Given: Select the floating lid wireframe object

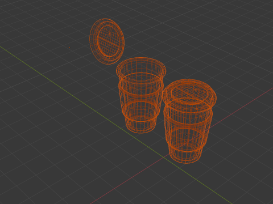Looking at the screenshot, I should 107,41.
